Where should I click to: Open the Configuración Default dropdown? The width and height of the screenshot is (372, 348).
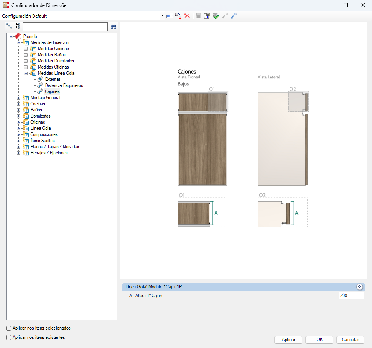[x=162, y=16]
